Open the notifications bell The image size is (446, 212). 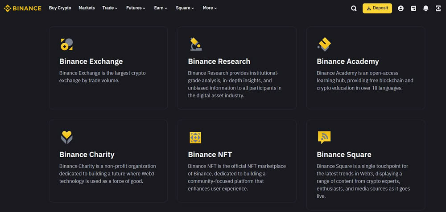426,8
